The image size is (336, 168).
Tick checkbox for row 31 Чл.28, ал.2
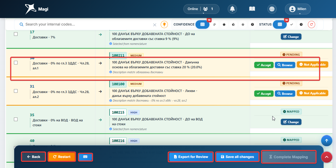coord(16,91)
